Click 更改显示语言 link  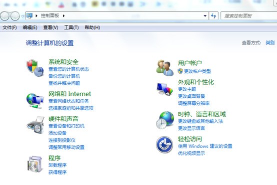click(191, 128)
